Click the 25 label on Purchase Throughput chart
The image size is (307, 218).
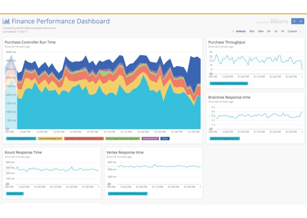tap(211, 52)
